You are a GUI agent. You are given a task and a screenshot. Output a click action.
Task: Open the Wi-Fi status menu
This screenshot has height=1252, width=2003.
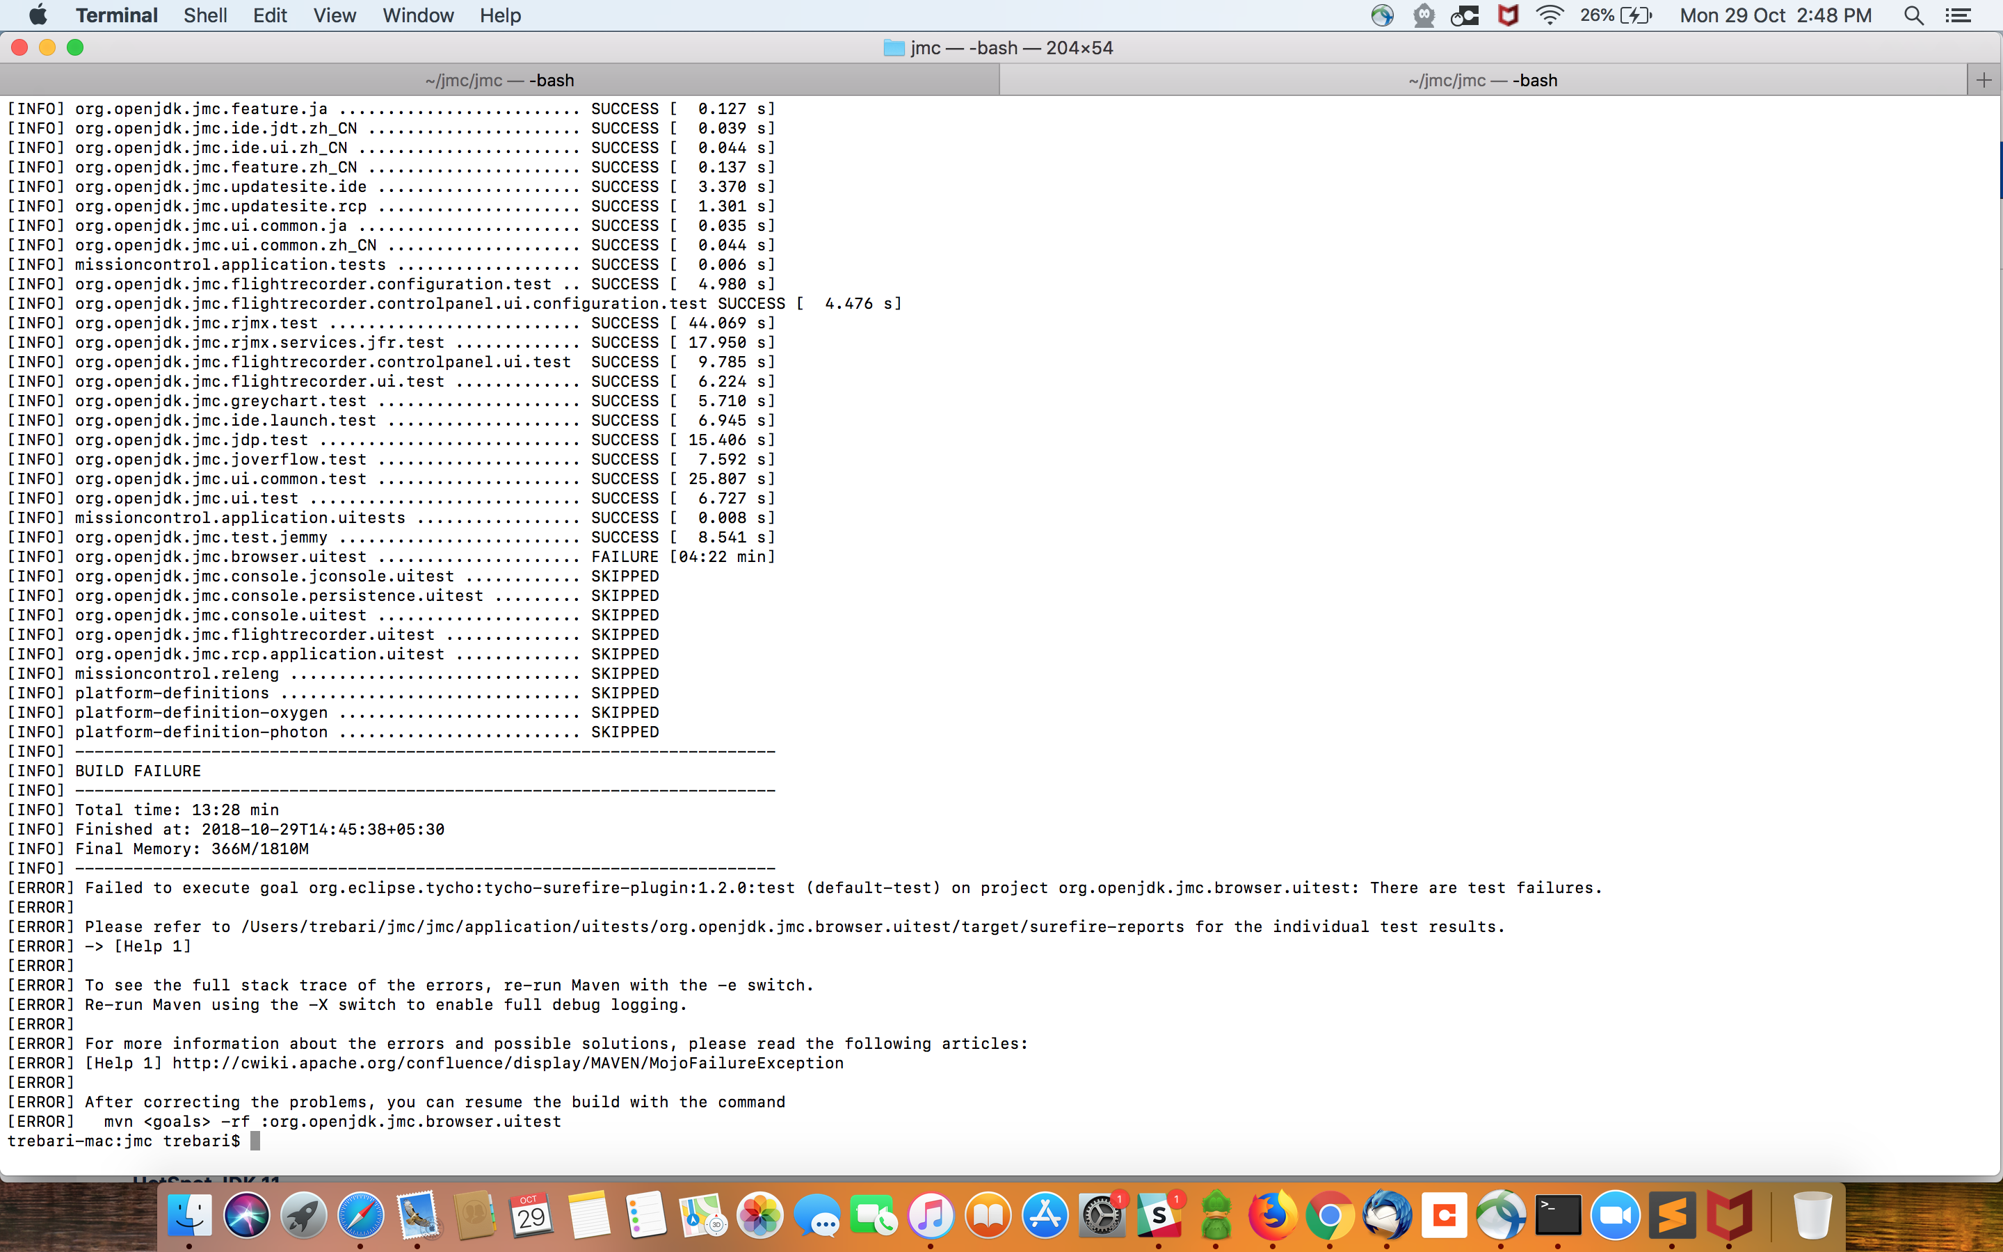pos(1549,16)
